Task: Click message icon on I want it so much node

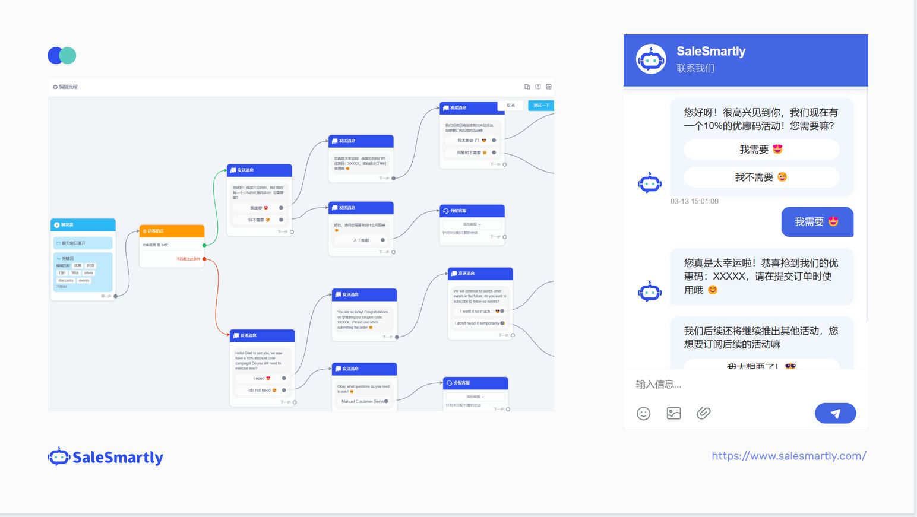Action: [454, 274]
